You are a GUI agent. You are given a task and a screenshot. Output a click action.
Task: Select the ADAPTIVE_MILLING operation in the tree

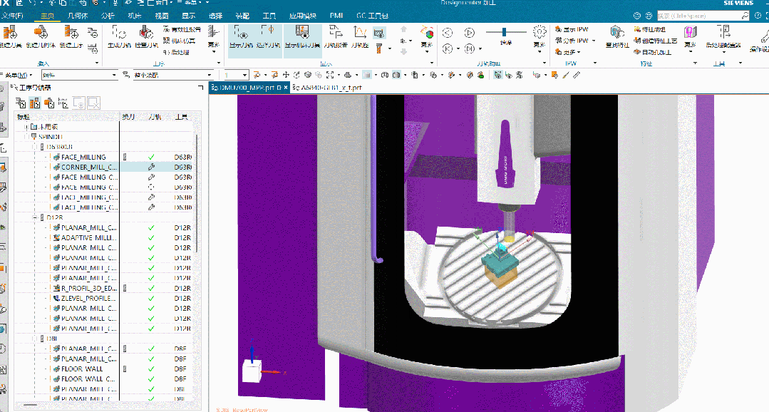point(88,237)
